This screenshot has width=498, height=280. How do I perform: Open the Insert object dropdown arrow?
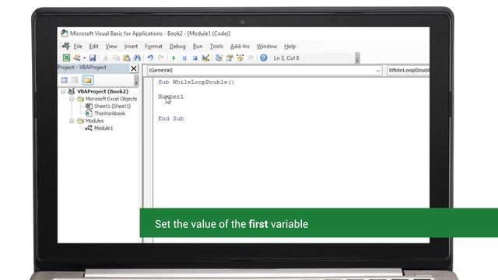coord(84,58)
